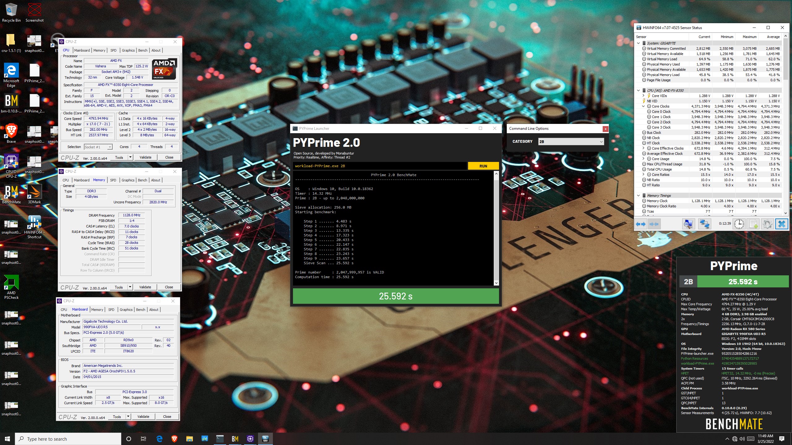Collapse the Memory Timings sensor group

[x=638, y=196]
